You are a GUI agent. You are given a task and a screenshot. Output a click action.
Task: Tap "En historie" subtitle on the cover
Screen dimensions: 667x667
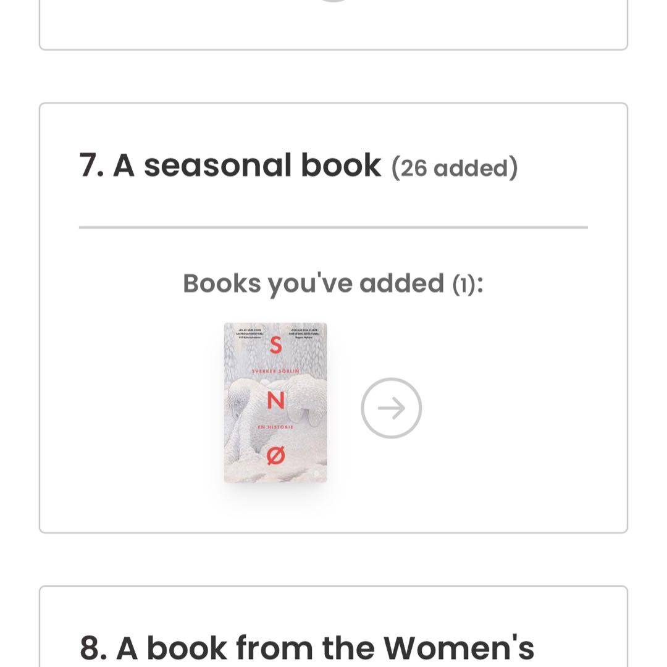coord(275,427)
